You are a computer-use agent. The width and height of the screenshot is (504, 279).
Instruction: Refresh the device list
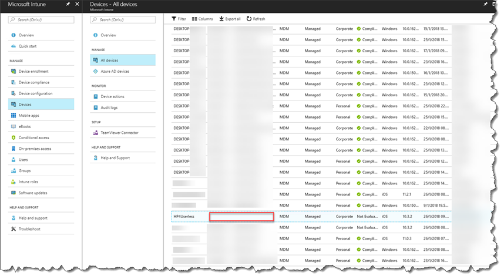tap(256, 19)
